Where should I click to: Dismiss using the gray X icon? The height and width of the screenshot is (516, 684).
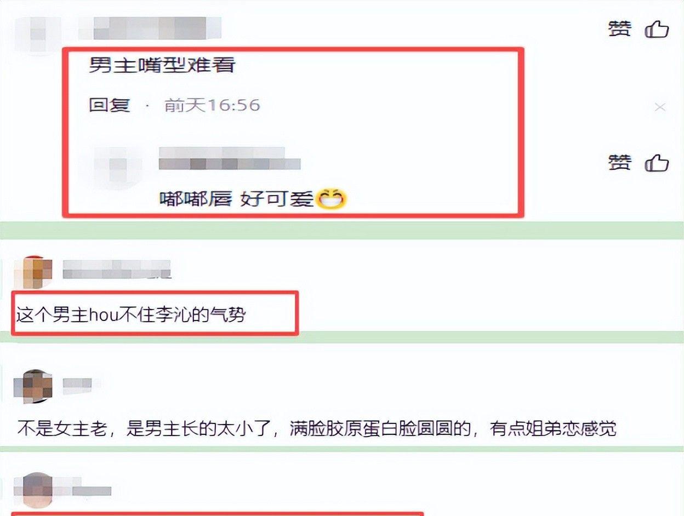(660, 107)
